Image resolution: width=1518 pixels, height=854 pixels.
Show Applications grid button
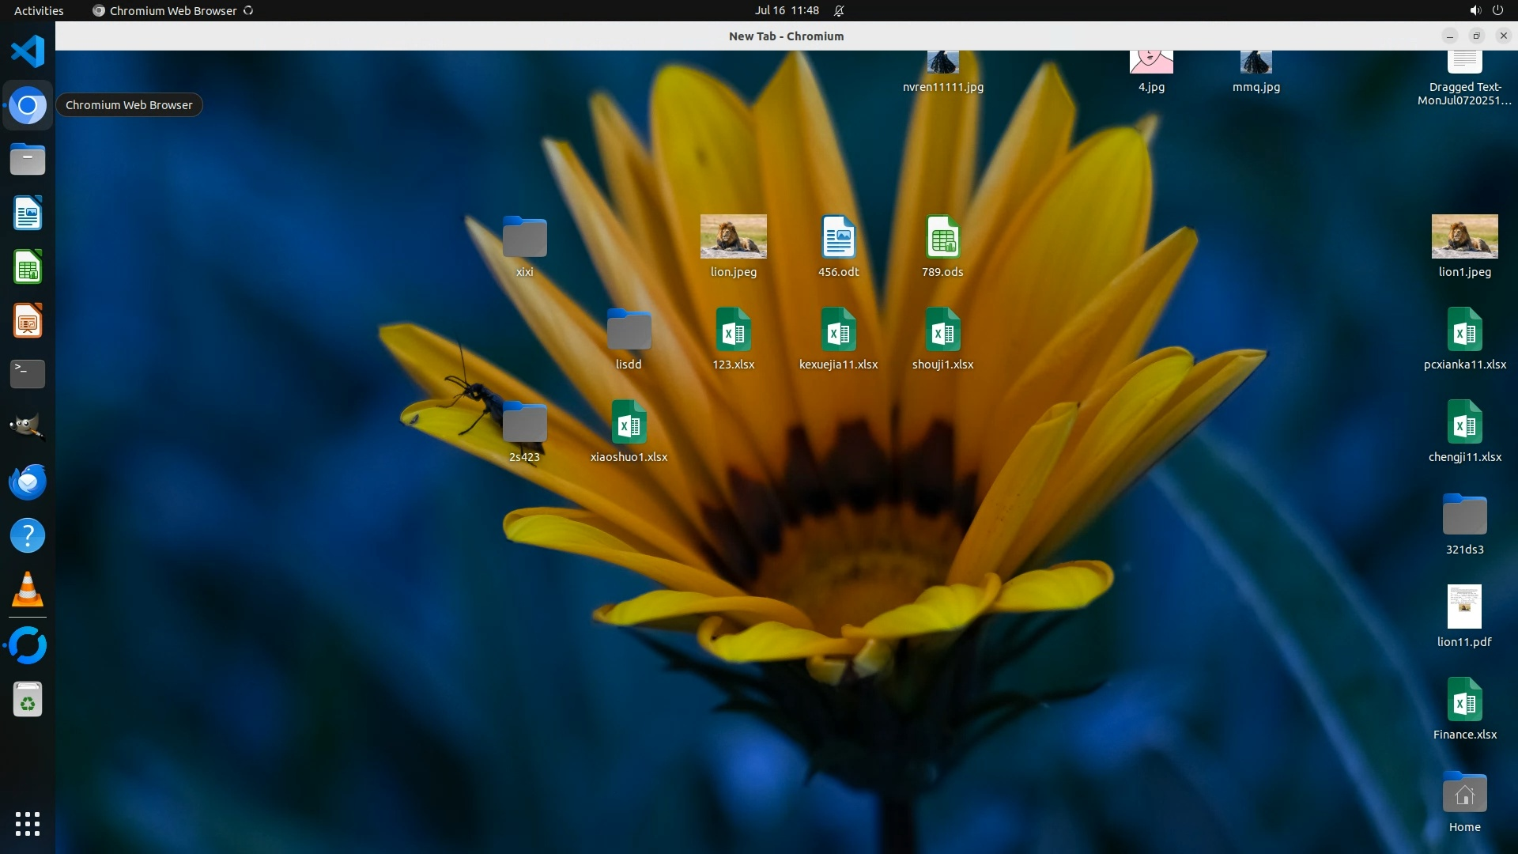click(x=28, y=823)
